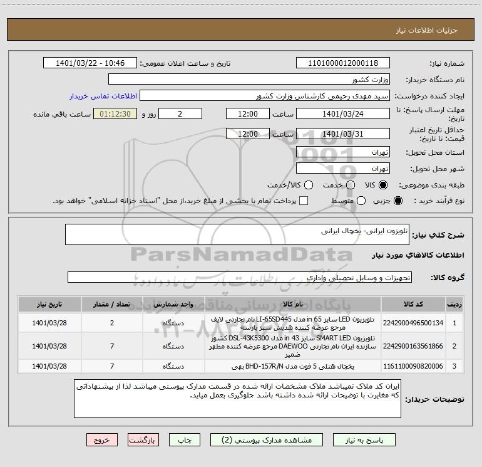Click the نام کالا column header
Screen dimensions: 482x467
tap(293, 304)
